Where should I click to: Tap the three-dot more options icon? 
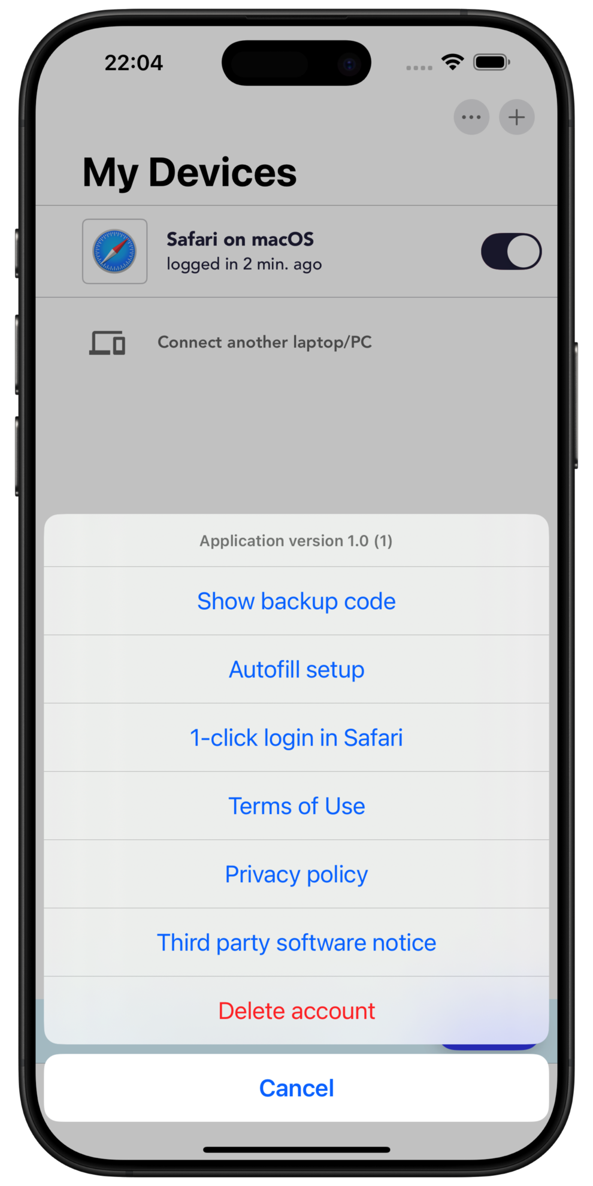click(471, 117)
